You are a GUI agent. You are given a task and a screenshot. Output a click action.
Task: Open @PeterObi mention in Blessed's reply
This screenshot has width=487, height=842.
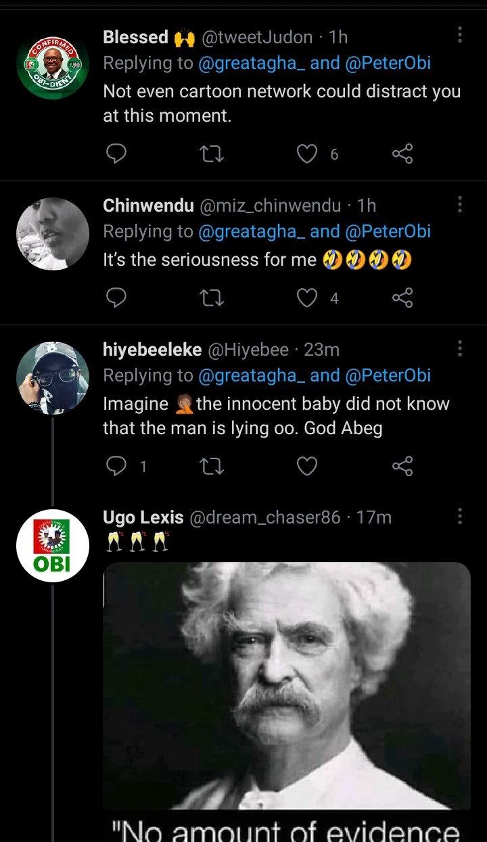[x=388, y=63]
